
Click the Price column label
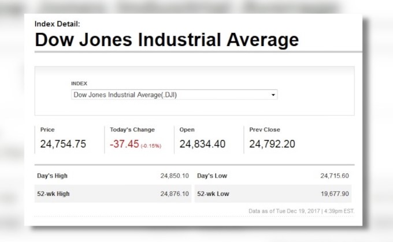tap(47, 130)
